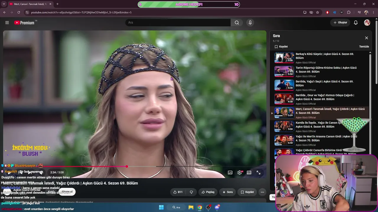The width and height of the screenshot is (378, 212).
Task: Click the currently playing Mert, Cansın'ı queue thumbnail
Action: 284,112
